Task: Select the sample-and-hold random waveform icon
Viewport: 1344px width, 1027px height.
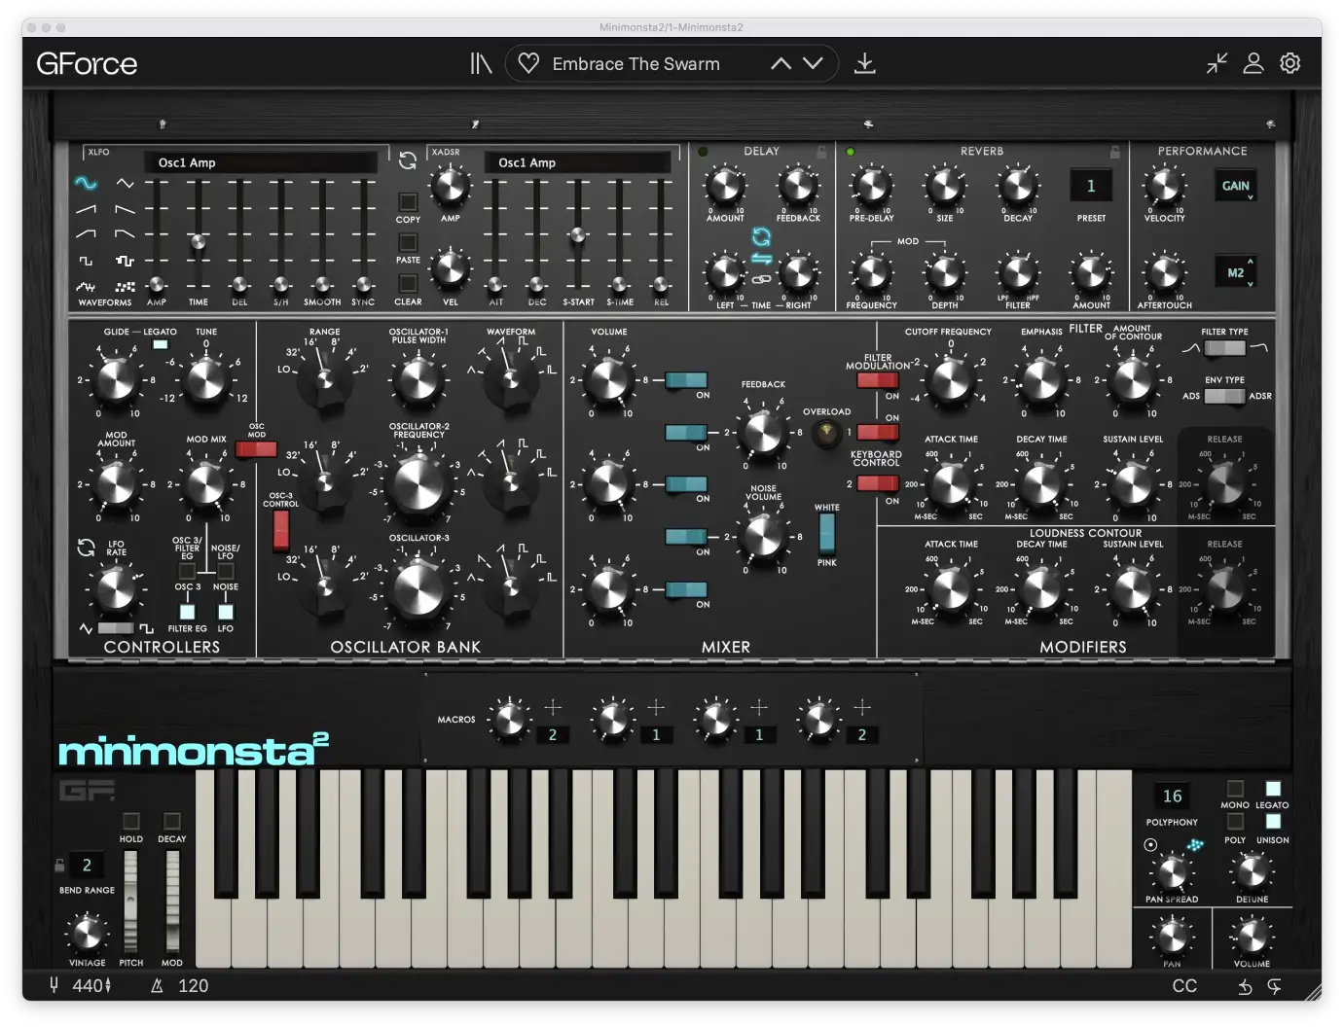Action: coord(125,287)
